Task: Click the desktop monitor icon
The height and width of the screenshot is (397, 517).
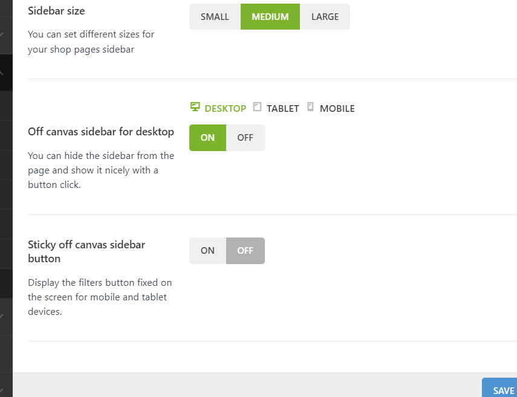Action: tap(195, 108)
